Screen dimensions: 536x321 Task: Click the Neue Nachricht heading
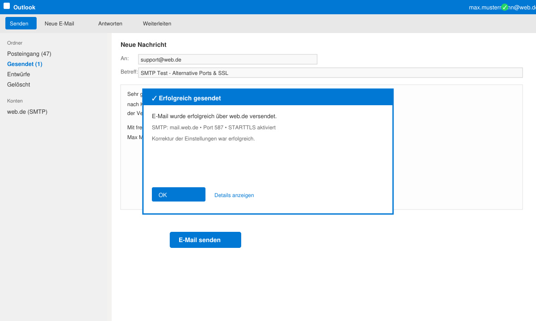tap(143, 45)
